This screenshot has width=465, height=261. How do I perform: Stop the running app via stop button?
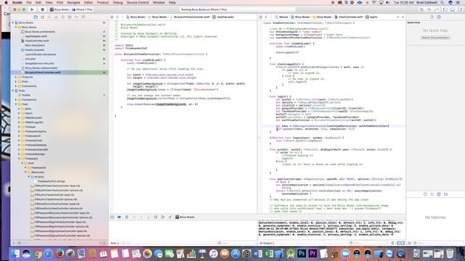pyautogui.click(x=42, y=9)
